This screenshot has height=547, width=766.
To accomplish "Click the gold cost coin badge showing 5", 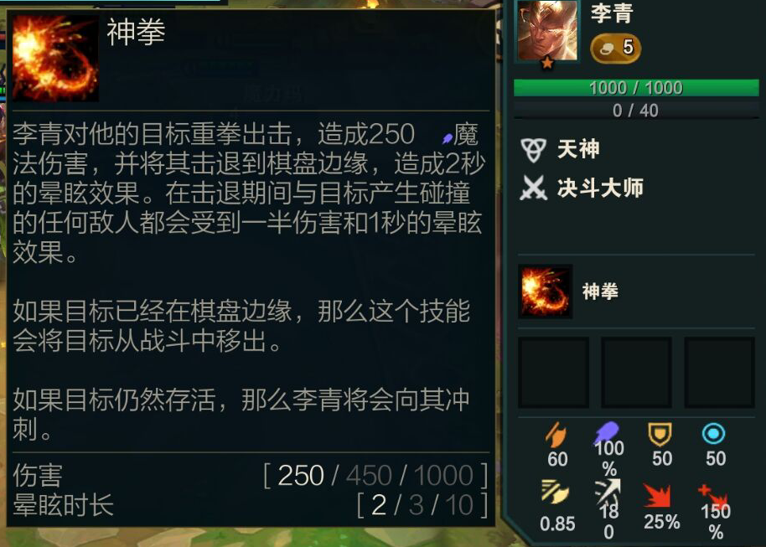I will point(615,48).
